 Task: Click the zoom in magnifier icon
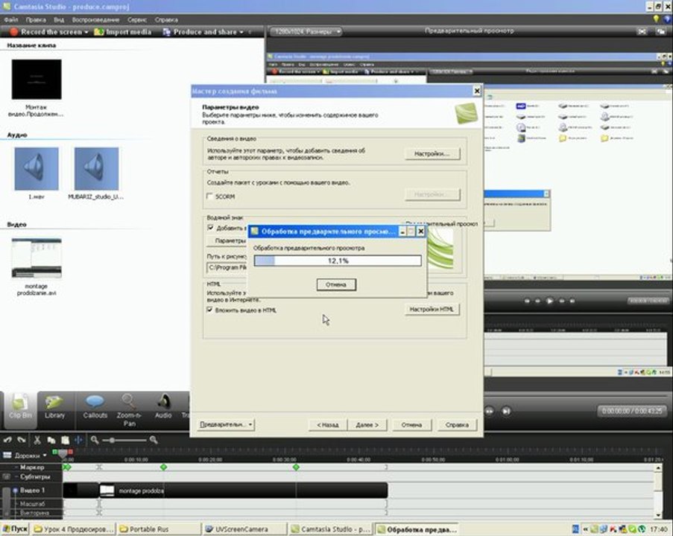pyautogui.click(x=154, y=440)
